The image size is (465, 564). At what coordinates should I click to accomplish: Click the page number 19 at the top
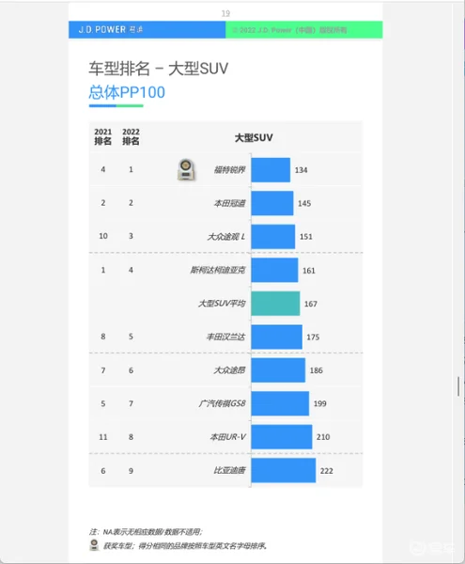225,14
